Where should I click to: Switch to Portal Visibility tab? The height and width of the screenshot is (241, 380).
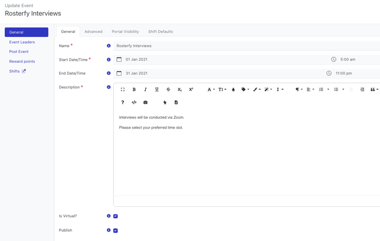[125, 31]
